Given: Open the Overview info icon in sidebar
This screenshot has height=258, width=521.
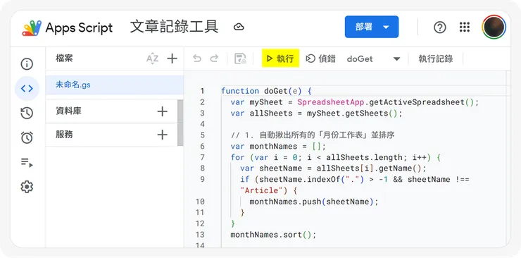Looking at the screenshot, I should tap(27, 64).
